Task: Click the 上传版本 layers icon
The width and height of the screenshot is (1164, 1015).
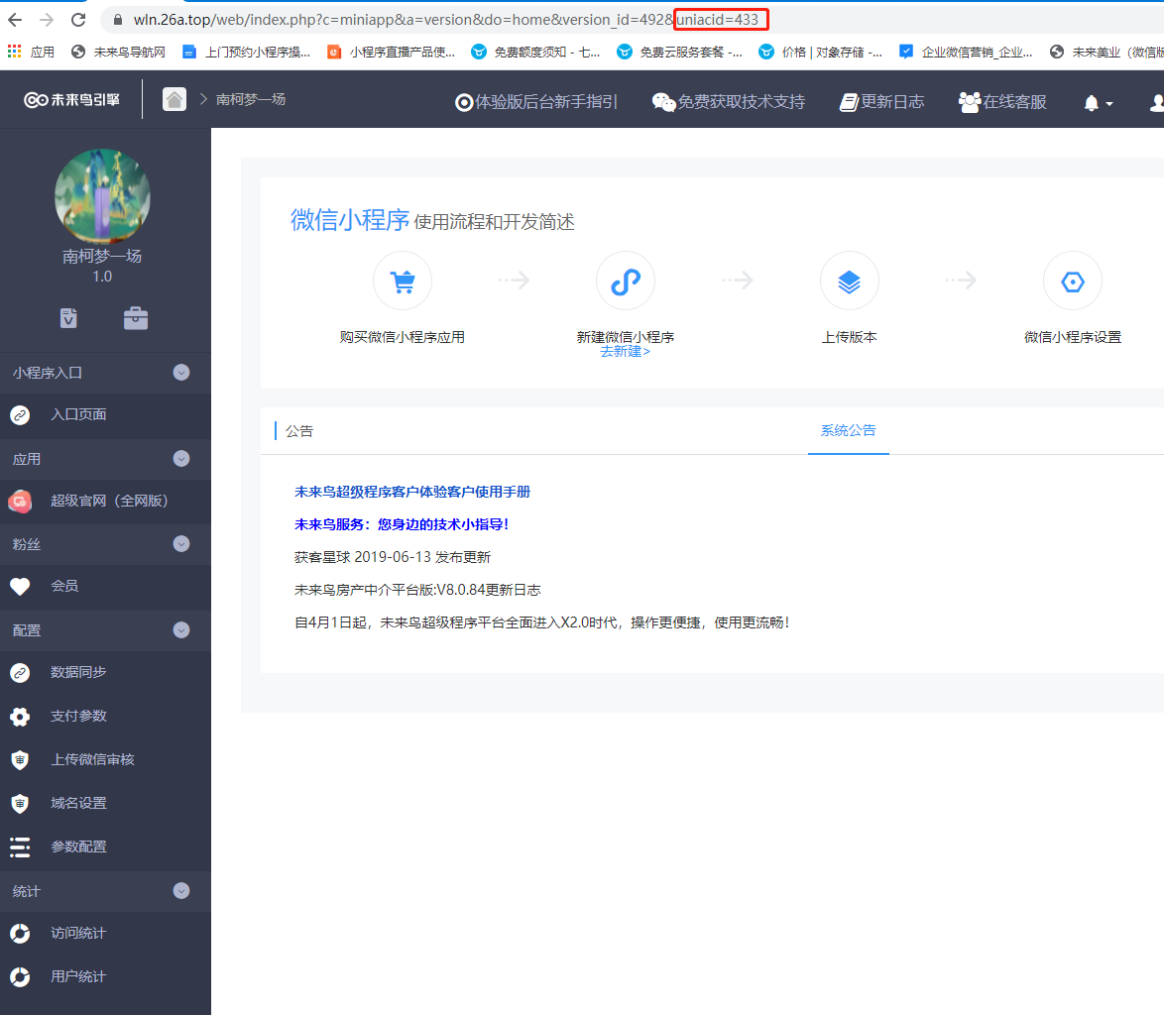Action: click(850, 282)
